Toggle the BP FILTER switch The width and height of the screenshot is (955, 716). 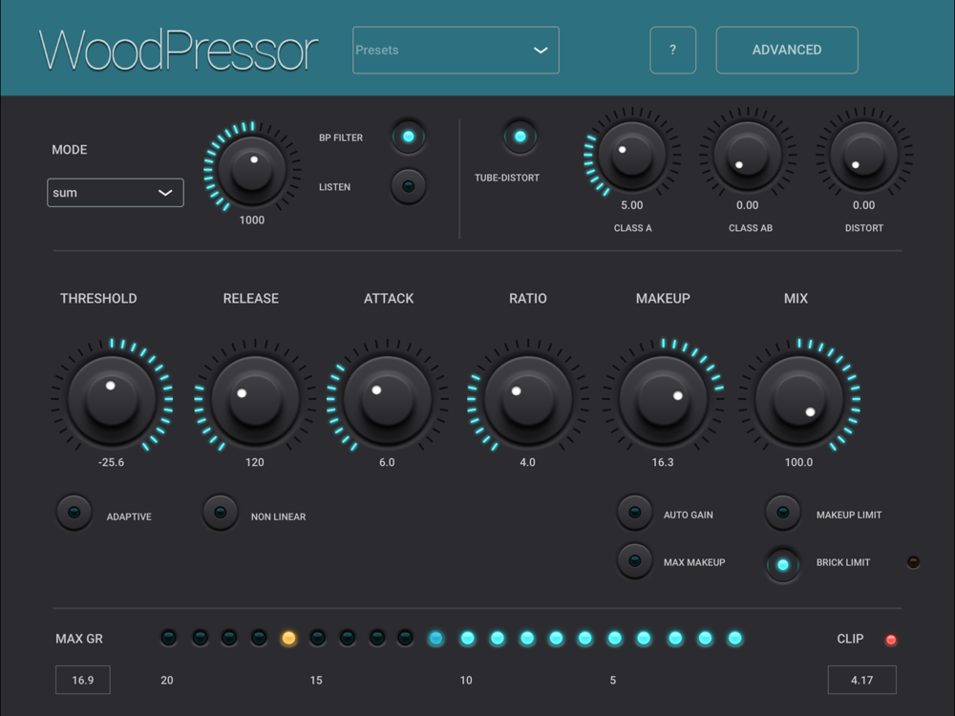tap(408, 137)
